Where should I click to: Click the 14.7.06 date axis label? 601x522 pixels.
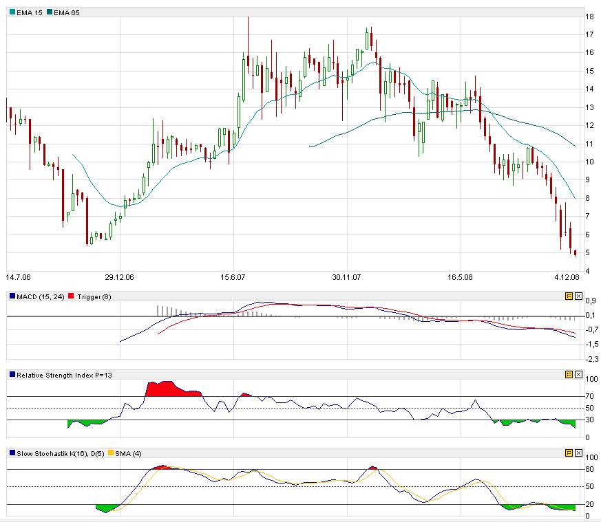click(19, 277)
